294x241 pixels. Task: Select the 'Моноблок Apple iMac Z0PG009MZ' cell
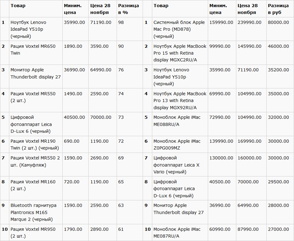180,145
